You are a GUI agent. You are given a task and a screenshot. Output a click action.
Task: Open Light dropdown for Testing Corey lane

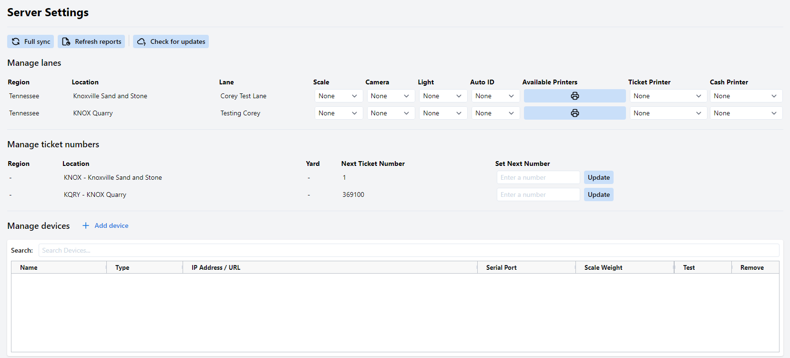pos(443,113)
